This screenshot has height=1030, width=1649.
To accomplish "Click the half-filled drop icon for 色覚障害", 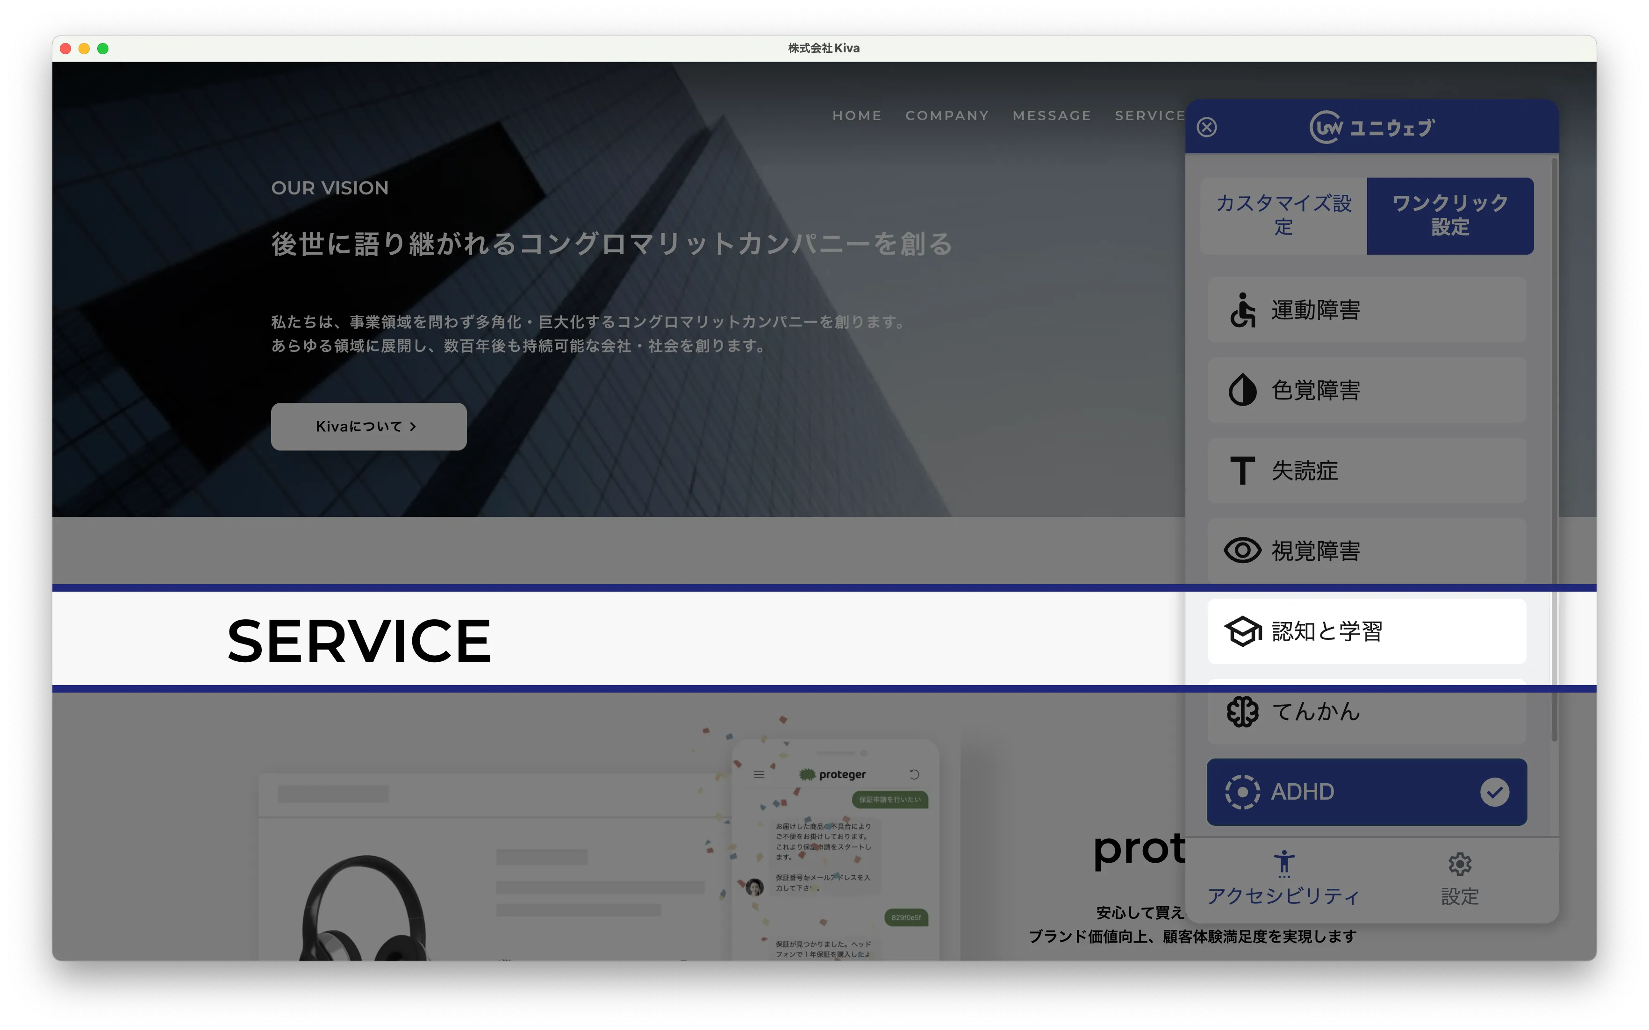I will coord(1242,390).
